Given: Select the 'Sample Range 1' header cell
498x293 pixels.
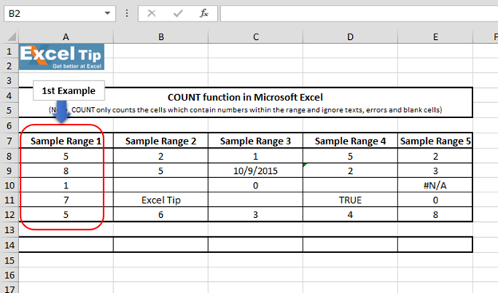Looking at the screenshot, I should pyautogui.click(x=65, y=141).
